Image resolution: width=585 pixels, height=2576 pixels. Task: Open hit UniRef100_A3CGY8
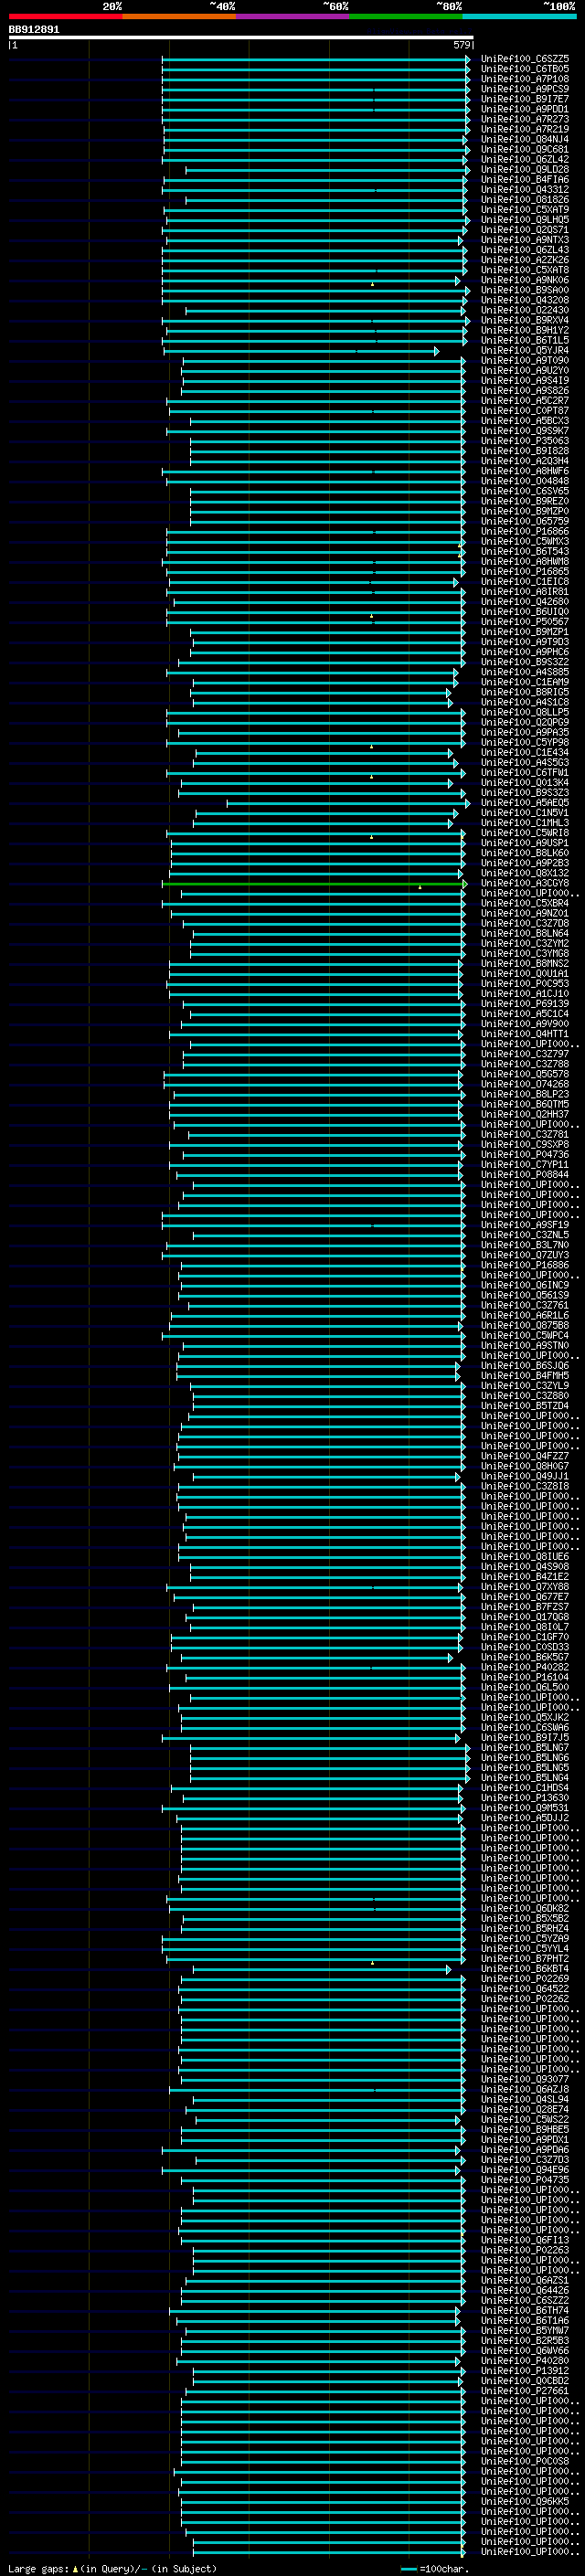click(x=525, y=883)
